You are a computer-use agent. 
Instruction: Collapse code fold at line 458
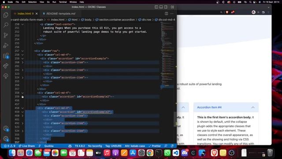pos(22,108)
